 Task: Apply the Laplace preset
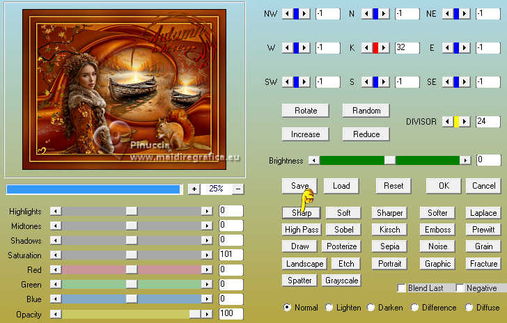point(483,213)
